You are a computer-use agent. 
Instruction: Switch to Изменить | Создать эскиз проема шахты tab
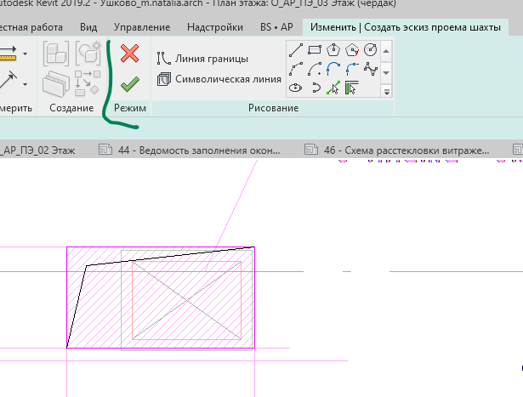tap(406, 27)
